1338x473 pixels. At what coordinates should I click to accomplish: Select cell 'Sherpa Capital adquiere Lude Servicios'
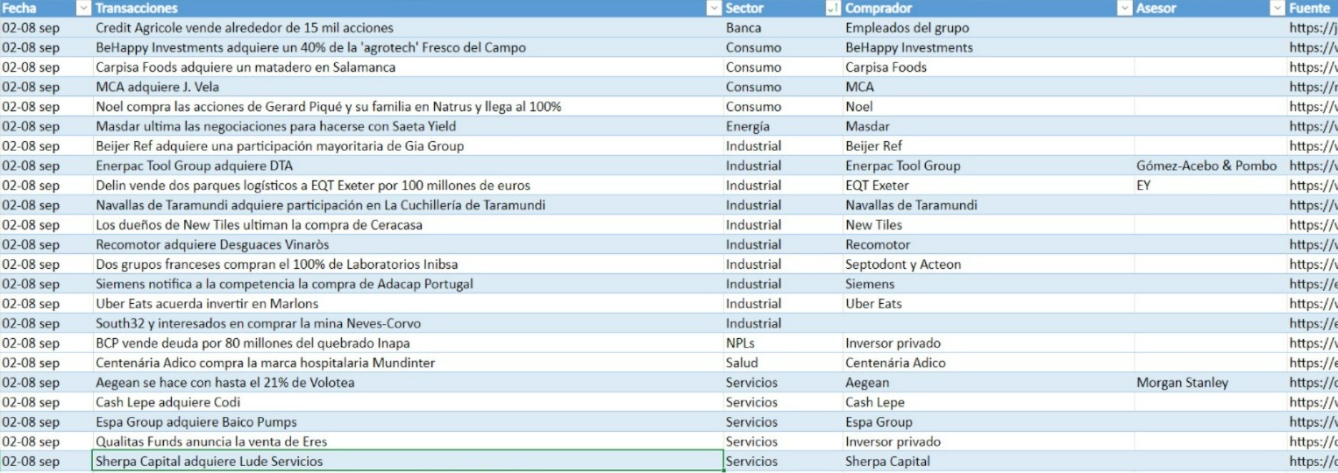point(407,462)
